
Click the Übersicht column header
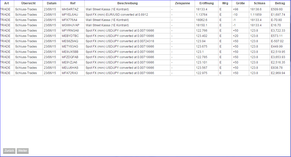point(28,3)
